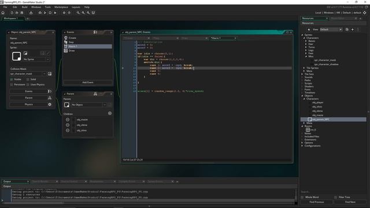Add a child with the plus icon
Image resolution: width=370 pixels, height=208 pixels.
[110, 113]
